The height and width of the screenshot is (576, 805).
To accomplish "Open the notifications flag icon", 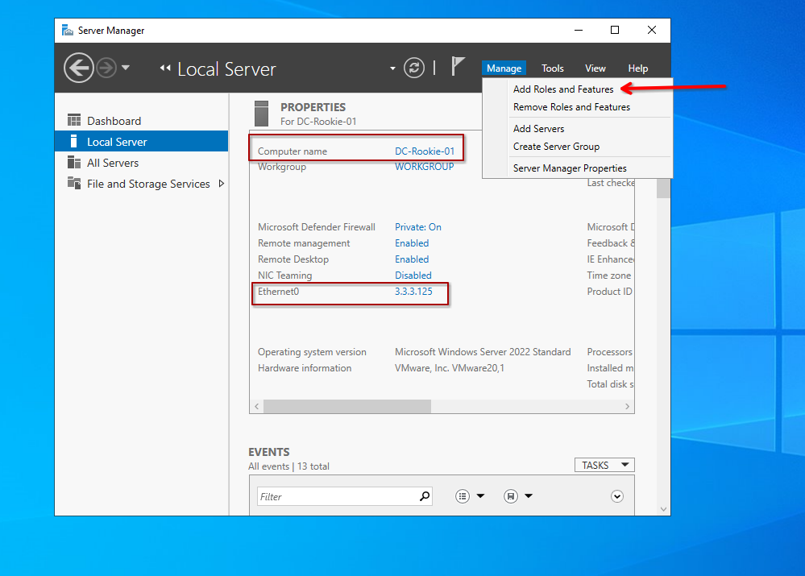I will 458,67.
